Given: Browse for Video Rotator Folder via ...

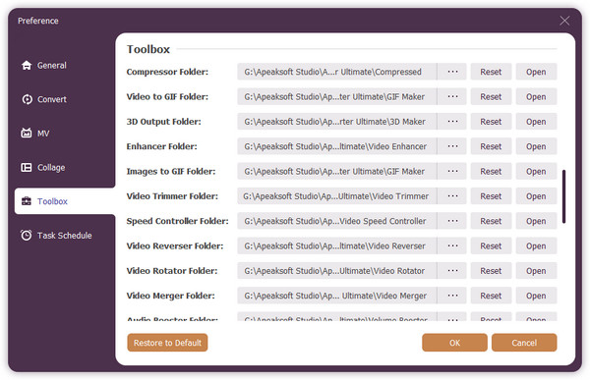Looking at the screenshot, I should (x=452, y=271).
